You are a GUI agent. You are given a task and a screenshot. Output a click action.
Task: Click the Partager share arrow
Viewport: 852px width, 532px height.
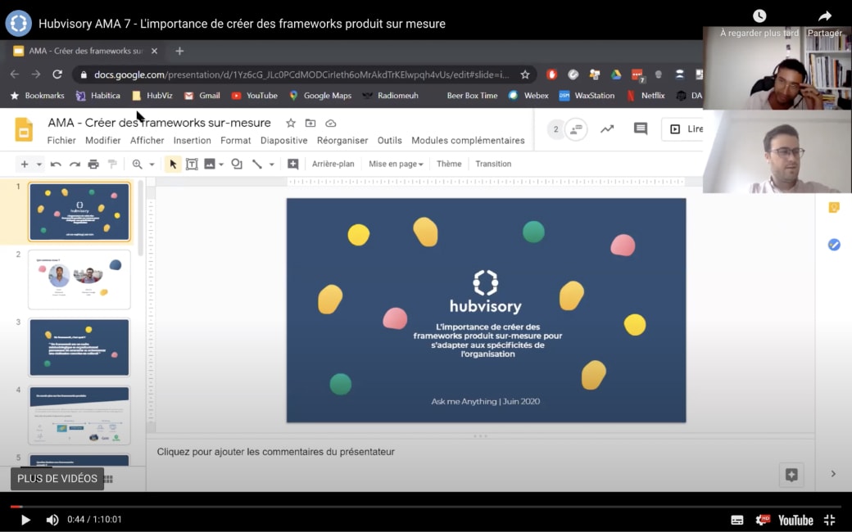point(825,16)
